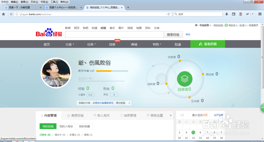Close the 百度个人中心 tab

coord(81,8)
